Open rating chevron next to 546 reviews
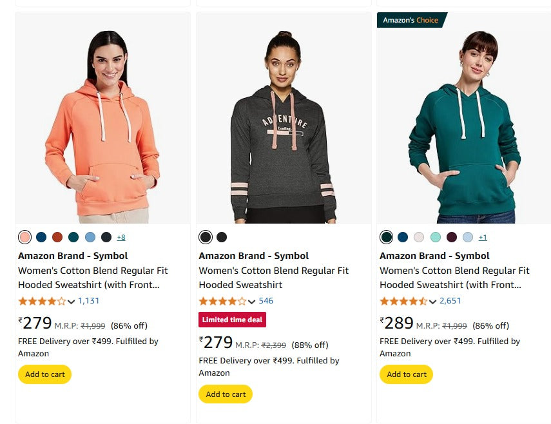The width and height of the screenshot is (551, 424). [x=252, y=301]
